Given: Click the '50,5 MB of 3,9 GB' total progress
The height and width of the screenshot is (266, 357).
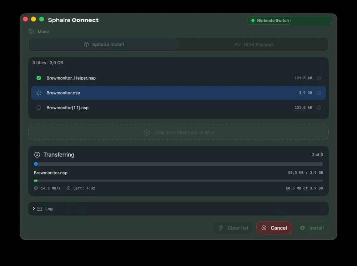Looking at the screenshot, I should (304, 188).
